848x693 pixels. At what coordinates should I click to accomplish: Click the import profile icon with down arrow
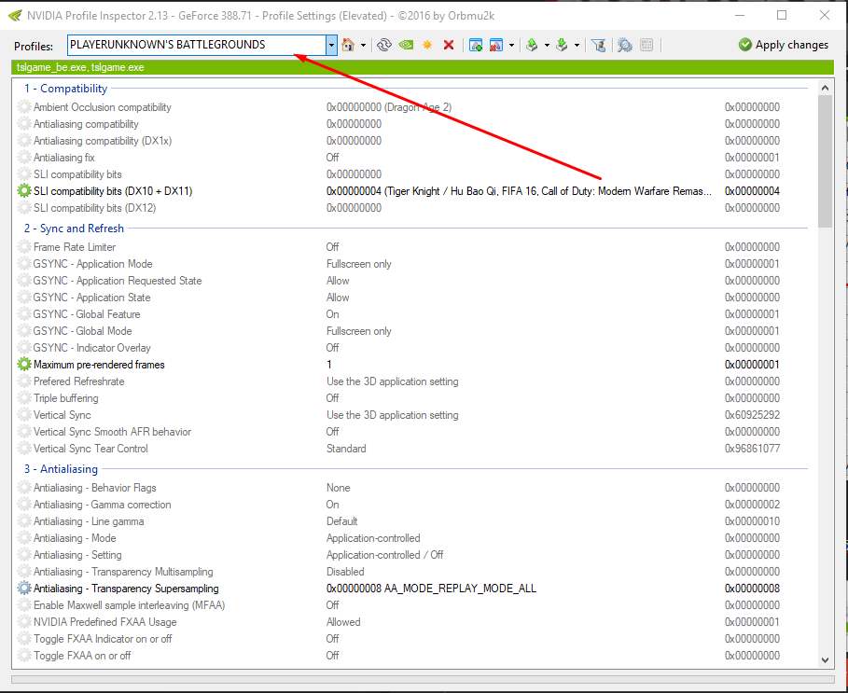point(562,45)
